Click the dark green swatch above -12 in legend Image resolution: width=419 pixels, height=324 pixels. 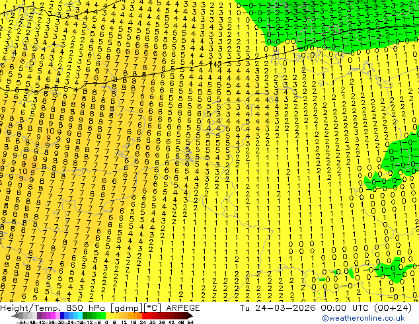tap(85, 316)
